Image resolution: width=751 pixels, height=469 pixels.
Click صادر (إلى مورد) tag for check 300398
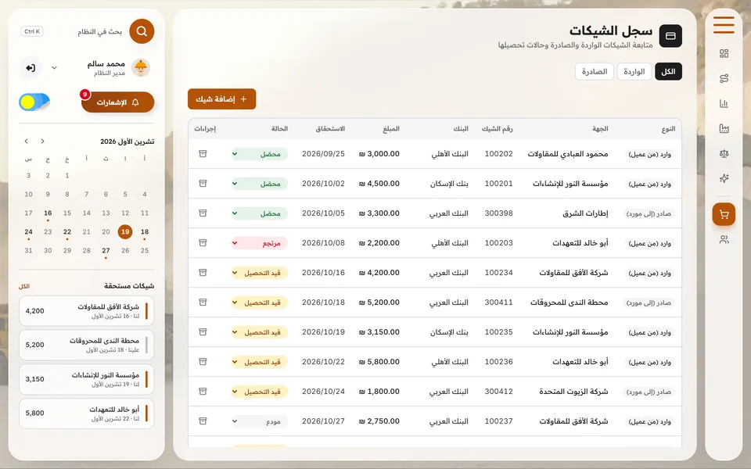click(649, 214)
